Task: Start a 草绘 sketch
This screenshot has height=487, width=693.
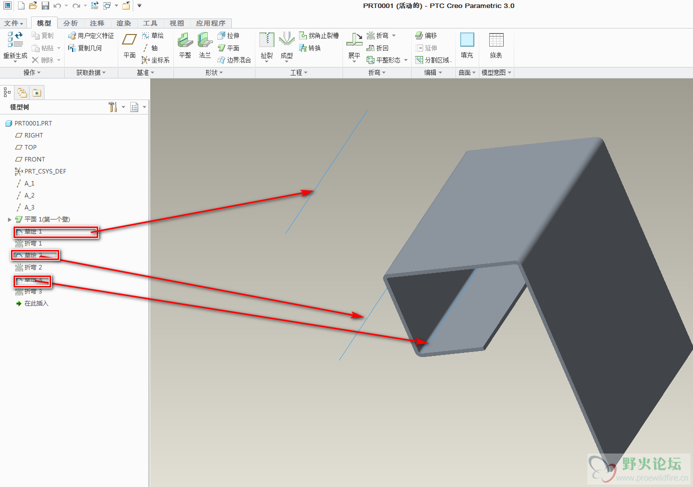Action: [x=153, y=35]
